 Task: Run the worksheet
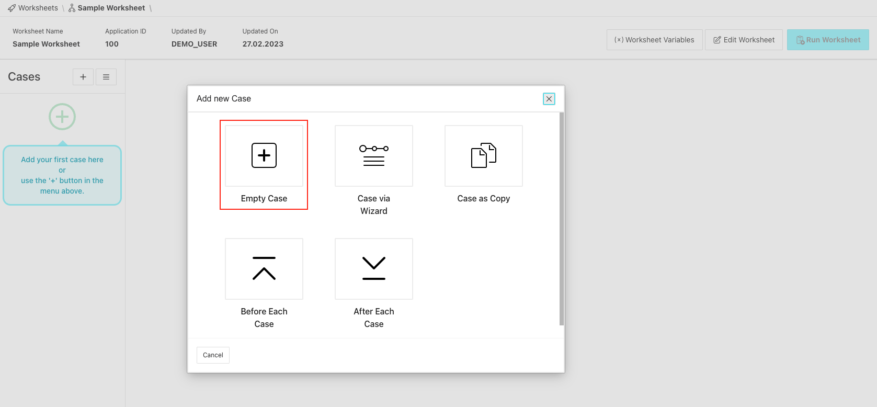coord(828,40)
